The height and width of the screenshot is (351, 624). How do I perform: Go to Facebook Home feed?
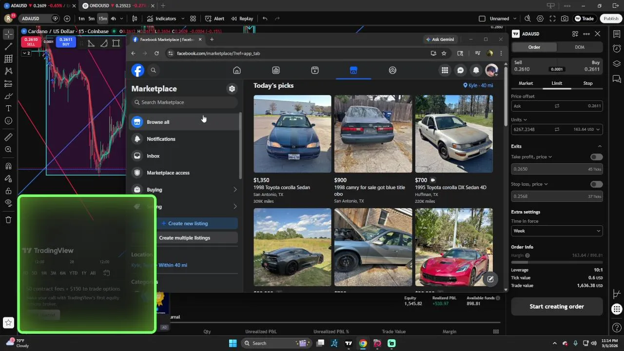[x=237, y=70]
